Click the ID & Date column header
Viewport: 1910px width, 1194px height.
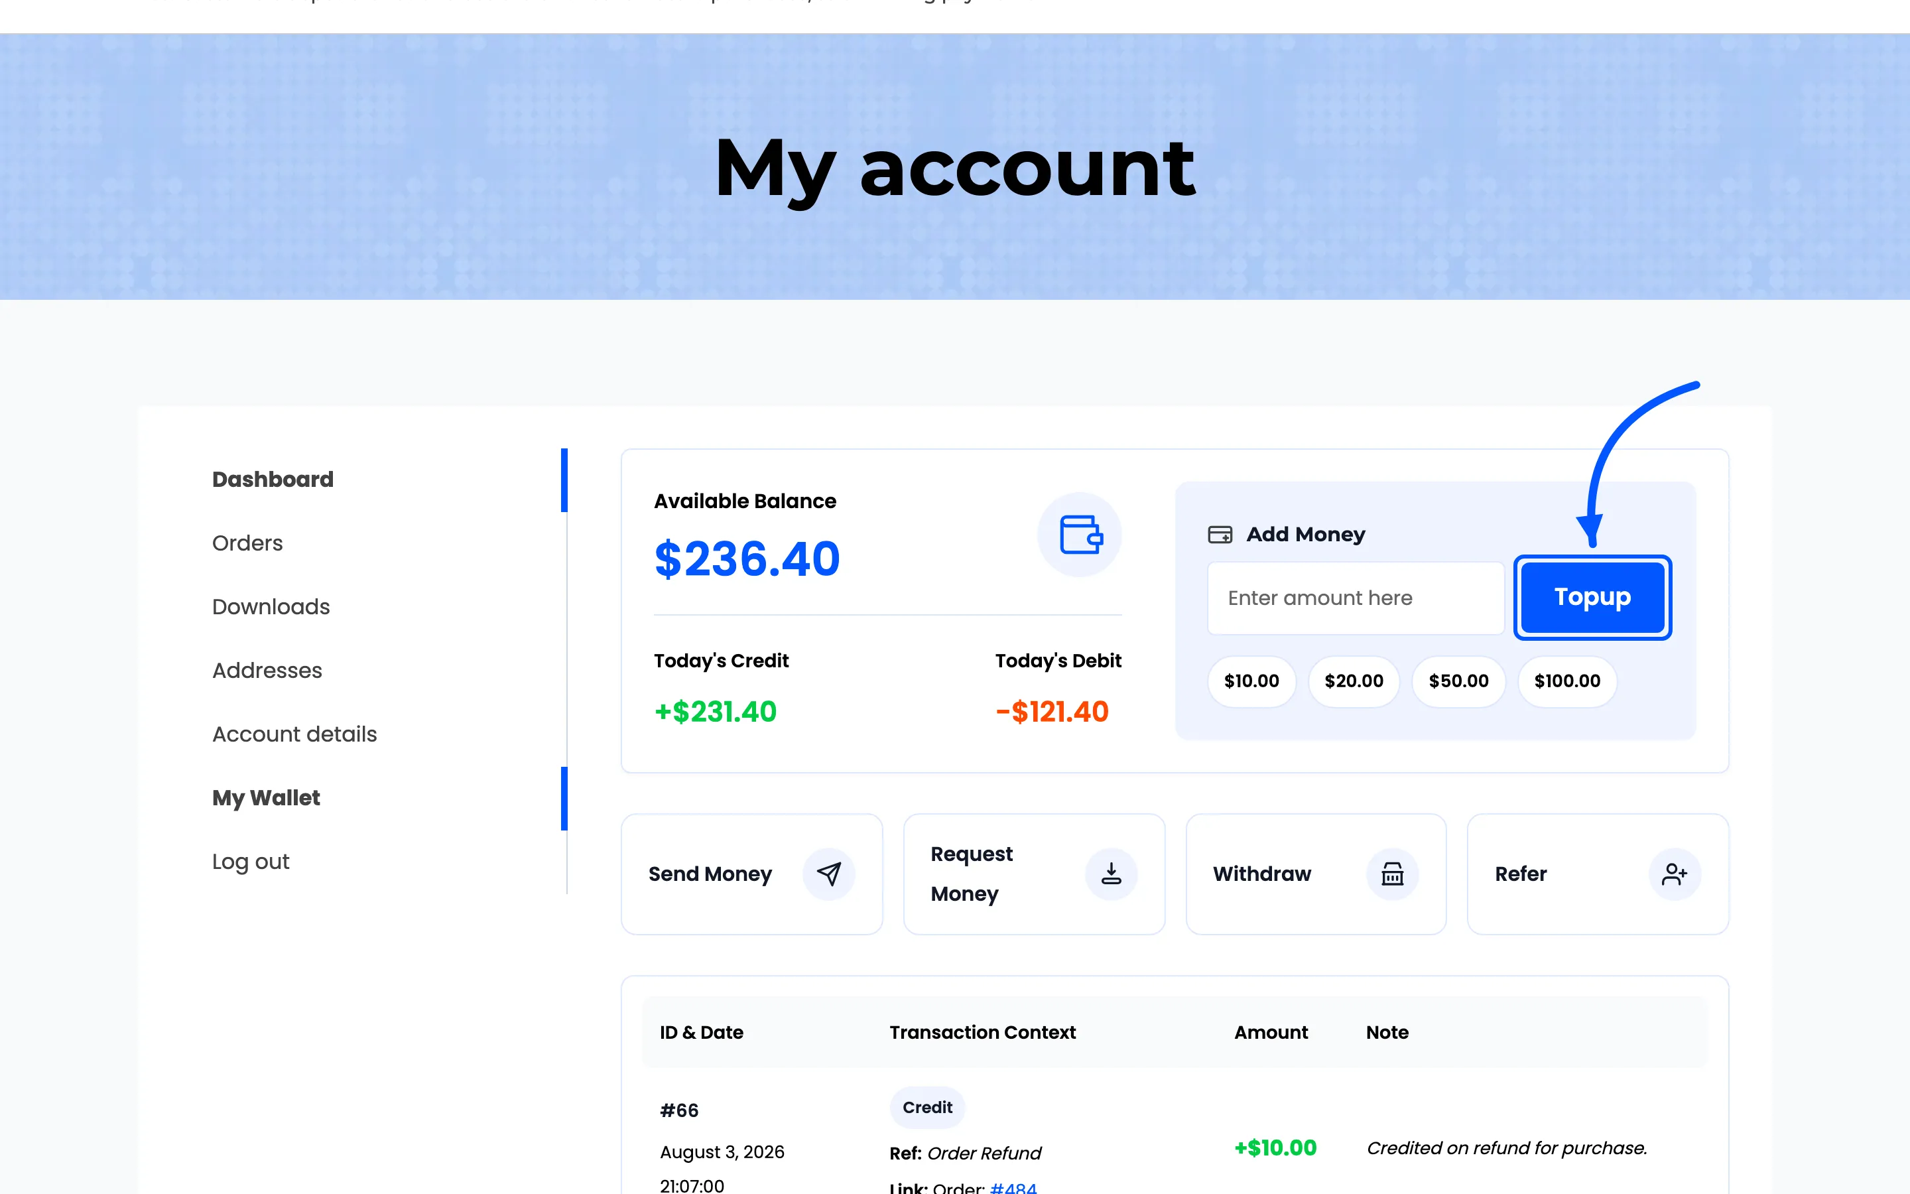702,1032
